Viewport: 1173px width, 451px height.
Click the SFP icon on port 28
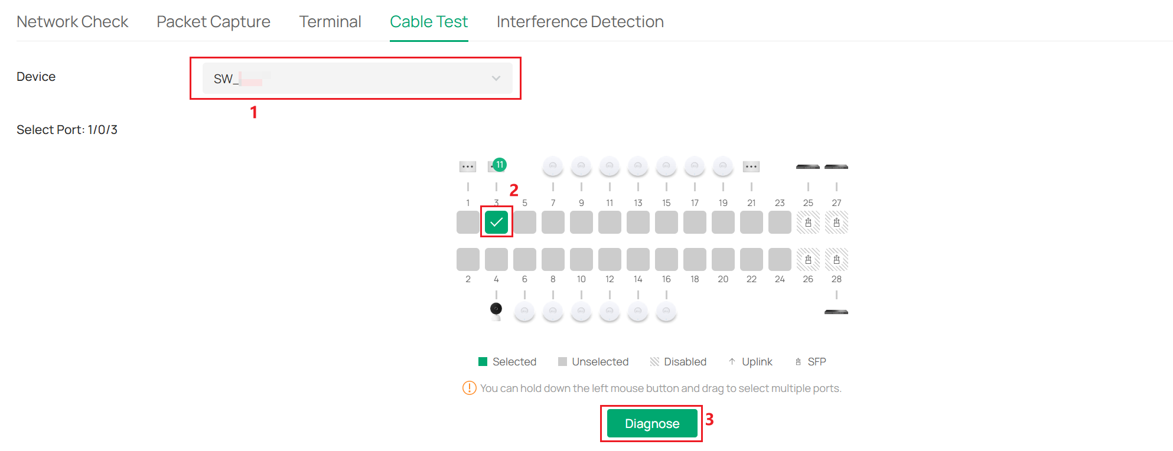click(836, 259)
